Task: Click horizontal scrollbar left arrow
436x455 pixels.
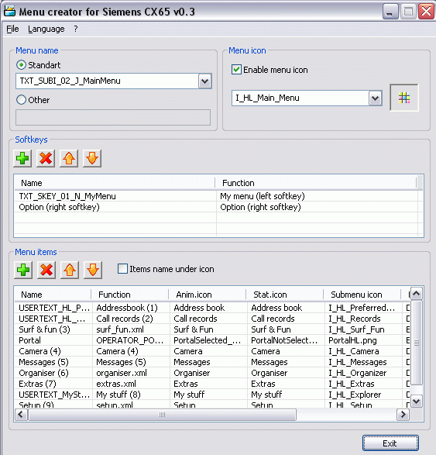Action: click(21, 415)
